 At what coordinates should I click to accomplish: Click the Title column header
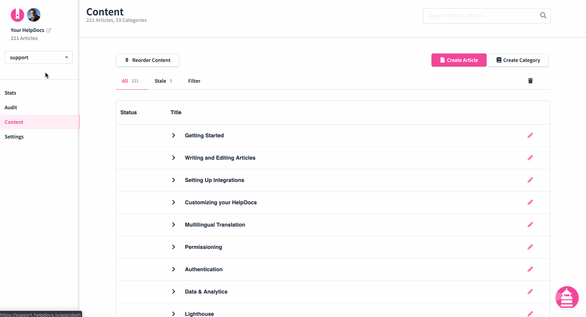click(x=176, y=112)
